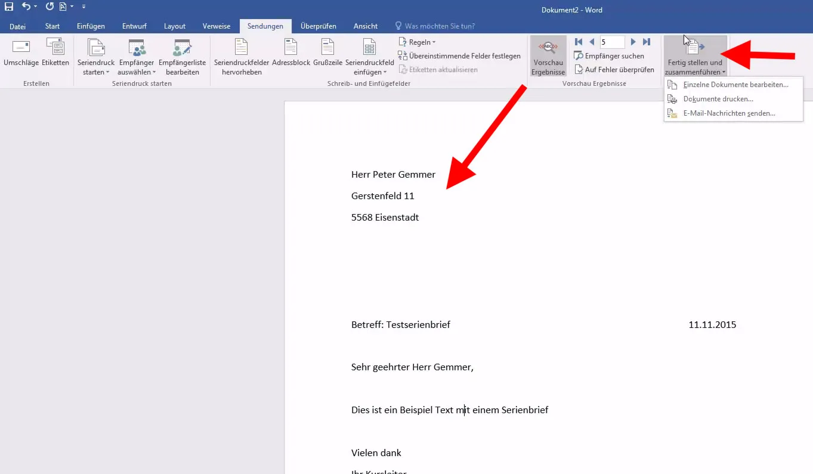
Task: Open the Empfänger auswählen dropdown
Action: tap(135, 57)
